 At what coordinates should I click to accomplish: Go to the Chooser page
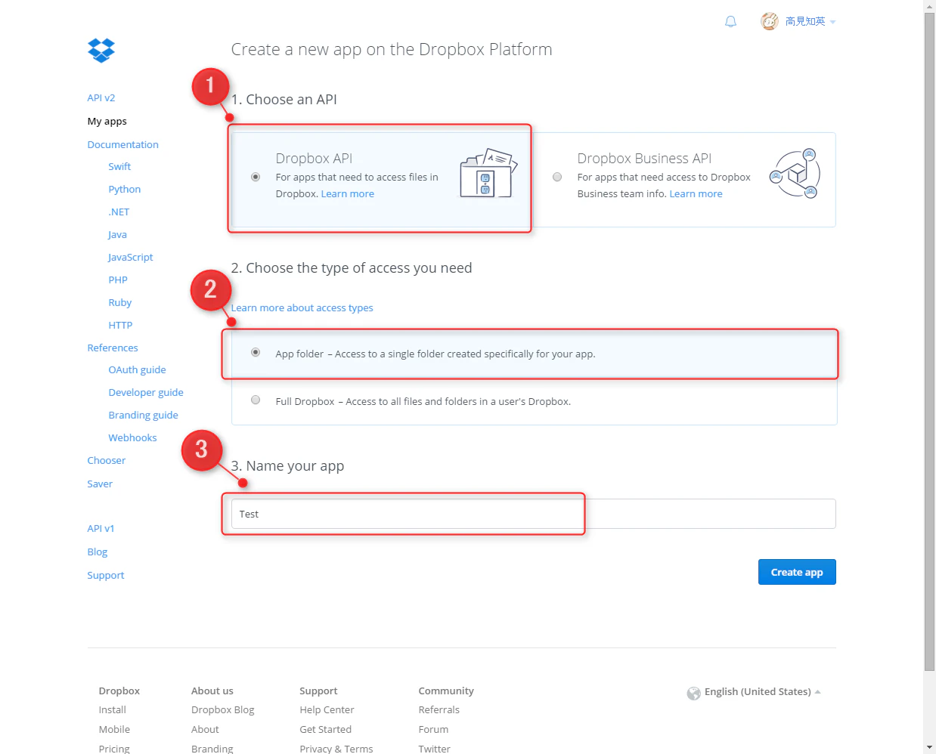(x=107, y=461)
